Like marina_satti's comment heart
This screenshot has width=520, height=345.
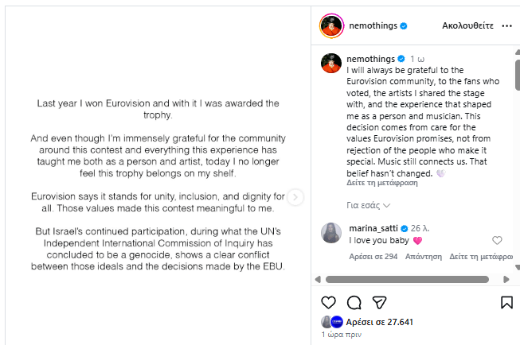click(x=498, y=240)
